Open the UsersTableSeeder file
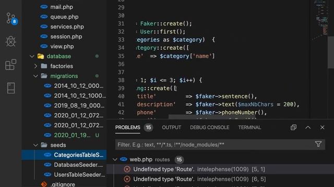334x187 pixels. [79, 175]
